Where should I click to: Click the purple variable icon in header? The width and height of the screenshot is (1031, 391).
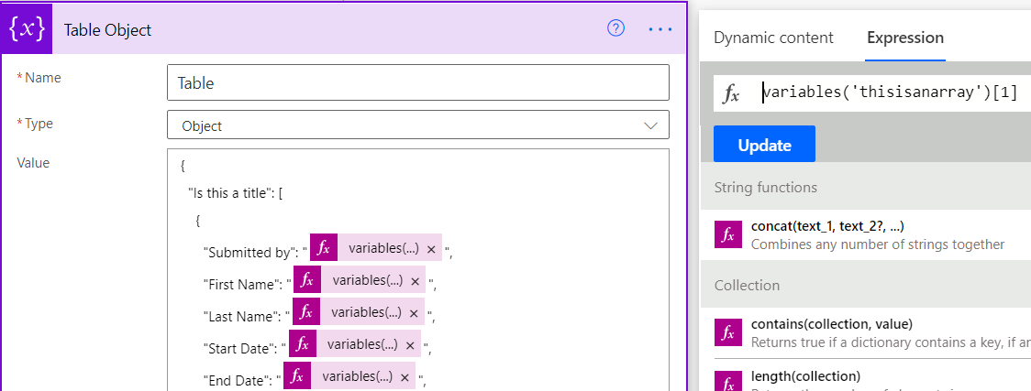[27, 29]
